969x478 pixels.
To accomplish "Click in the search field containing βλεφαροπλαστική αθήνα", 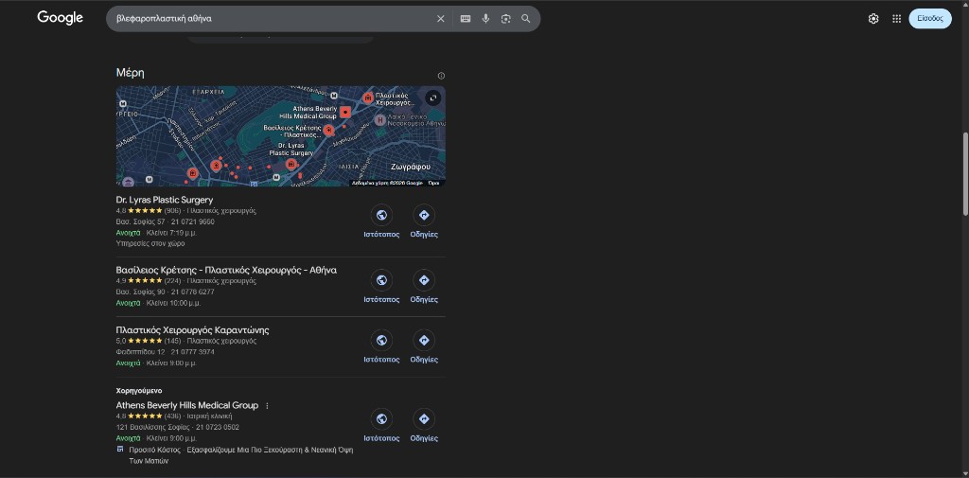I will pos(272,19).
